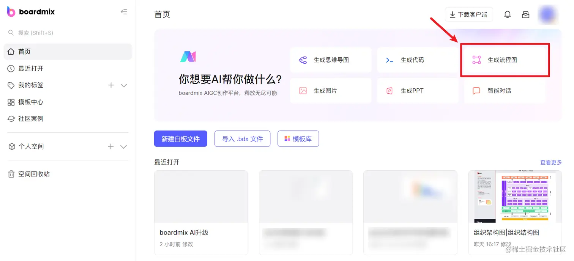
Task: Click the grid icon beside 模板中心
Action: click(11, 102)
